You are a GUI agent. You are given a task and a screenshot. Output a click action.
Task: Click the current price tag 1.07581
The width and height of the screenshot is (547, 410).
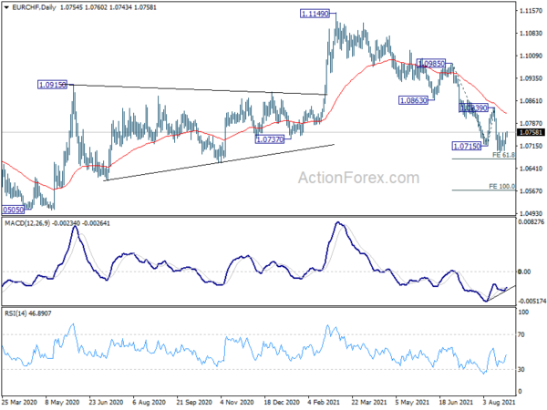point(531,132)
